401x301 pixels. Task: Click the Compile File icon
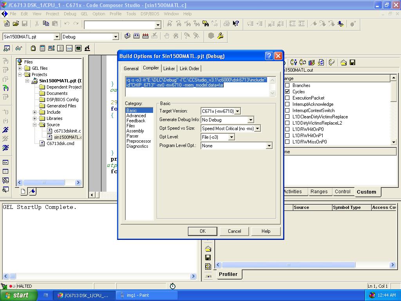(x=127, y=36)
